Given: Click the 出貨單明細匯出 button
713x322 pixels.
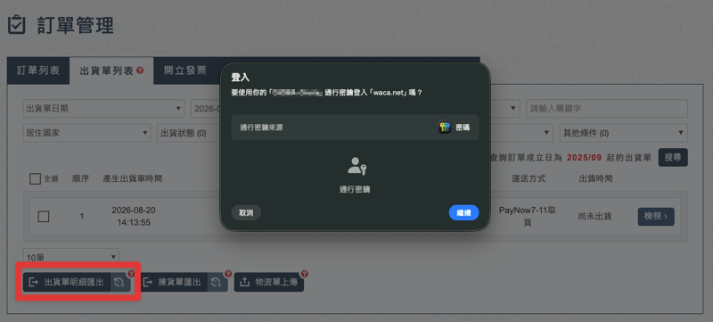Looking at the screenshot, I should [x=67, y=283].
